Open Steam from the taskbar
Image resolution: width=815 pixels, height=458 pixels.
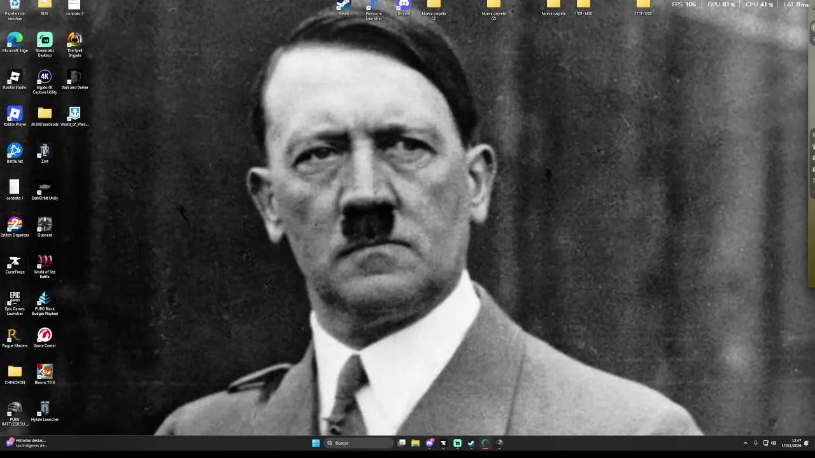471,443
